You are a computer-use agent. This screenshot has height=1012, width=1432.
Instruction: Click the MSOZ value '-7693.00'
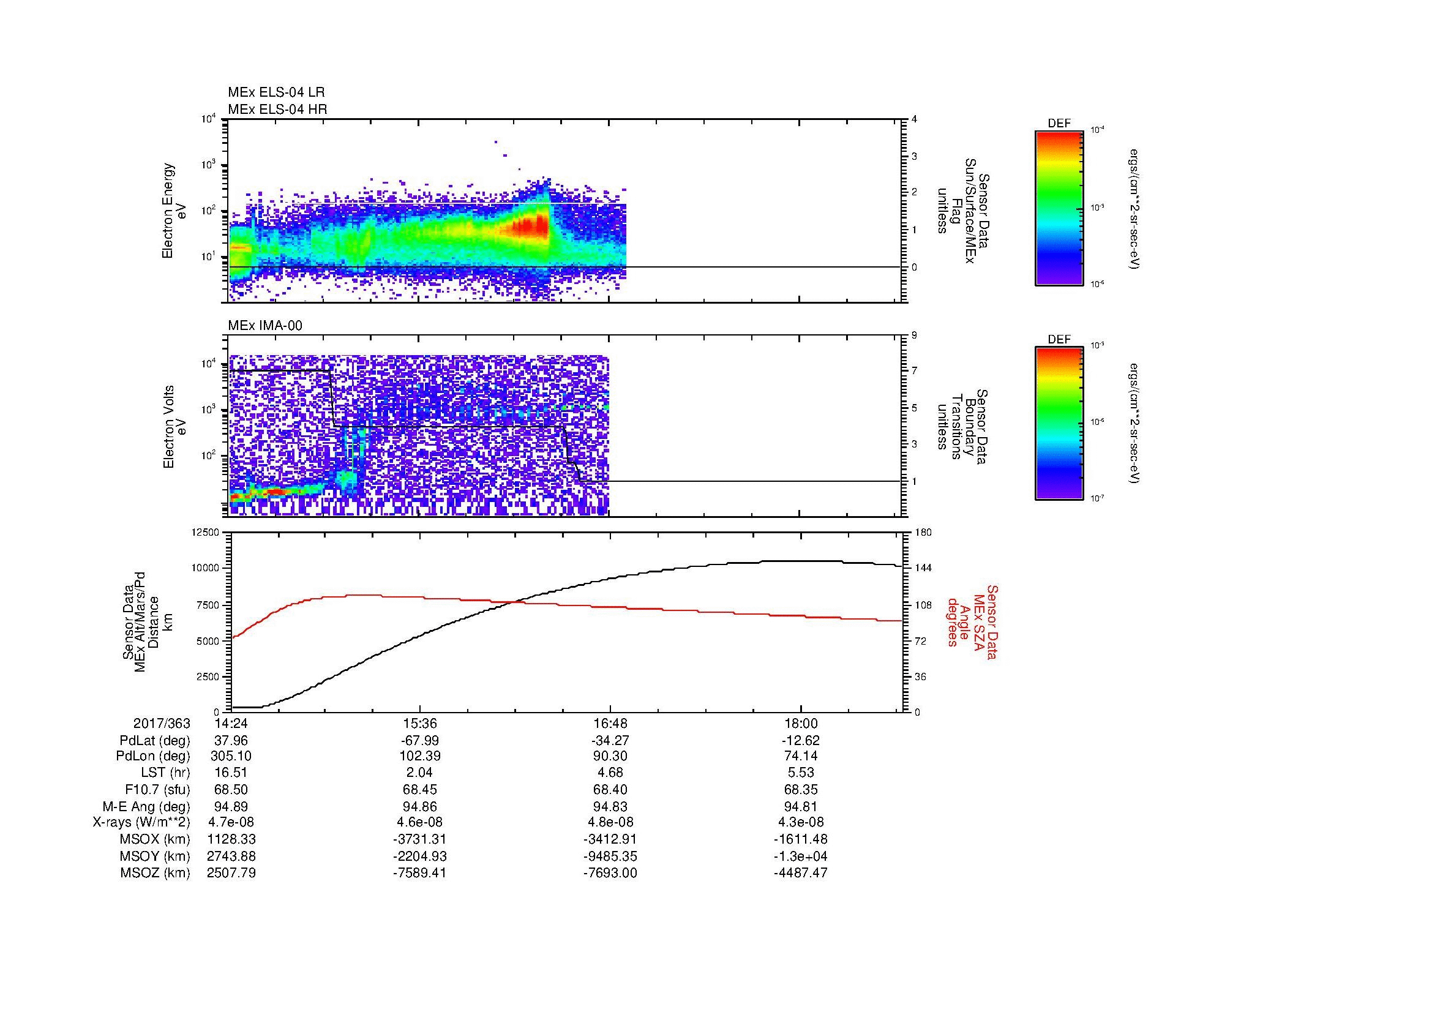(x=610, y=873)
